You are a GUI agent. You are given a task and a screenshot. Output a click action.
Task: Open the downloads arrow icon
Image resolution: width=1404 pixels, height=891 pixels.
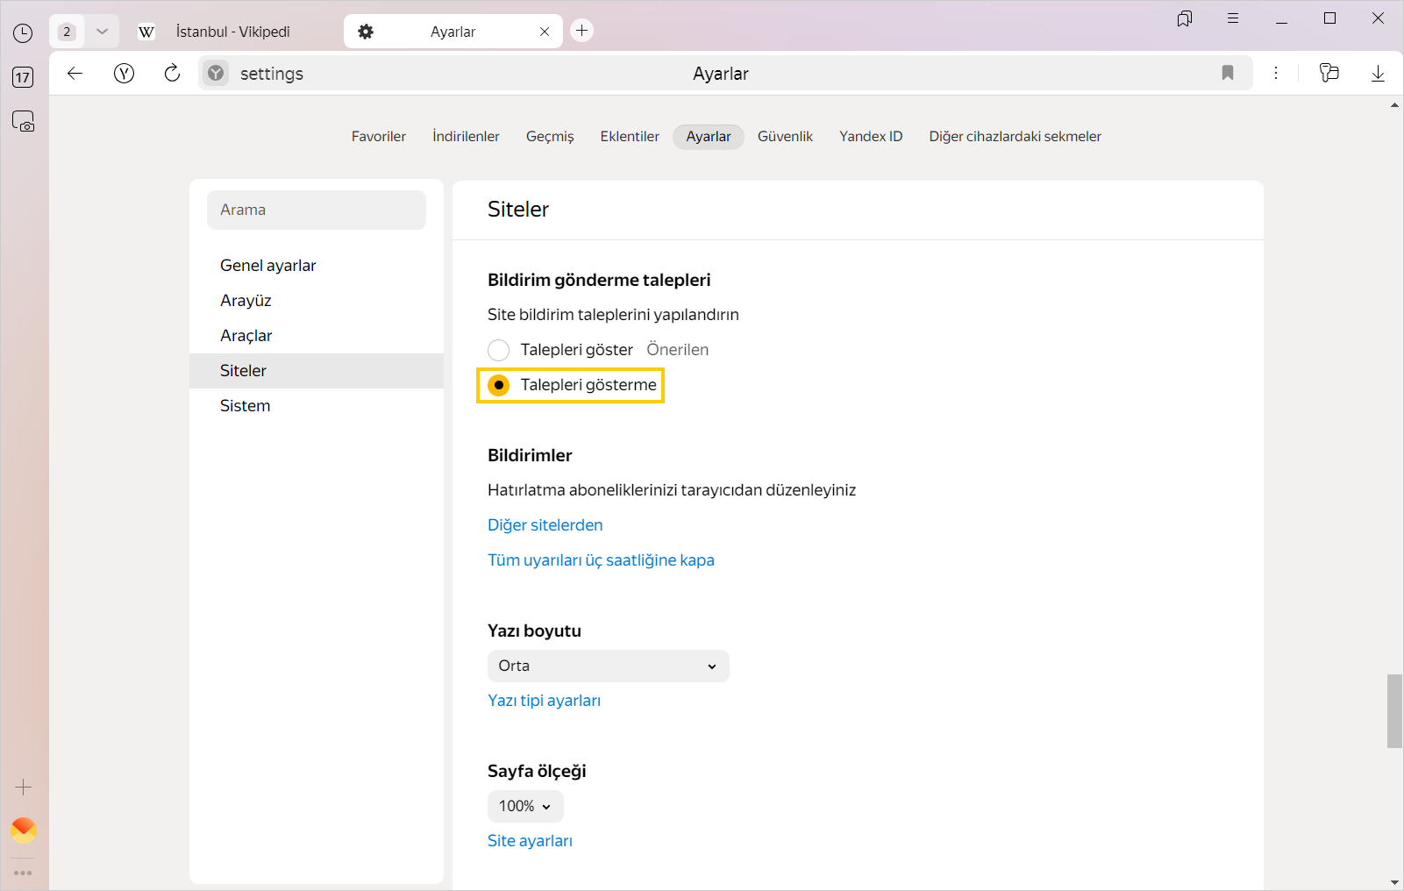pos(1377,74)
